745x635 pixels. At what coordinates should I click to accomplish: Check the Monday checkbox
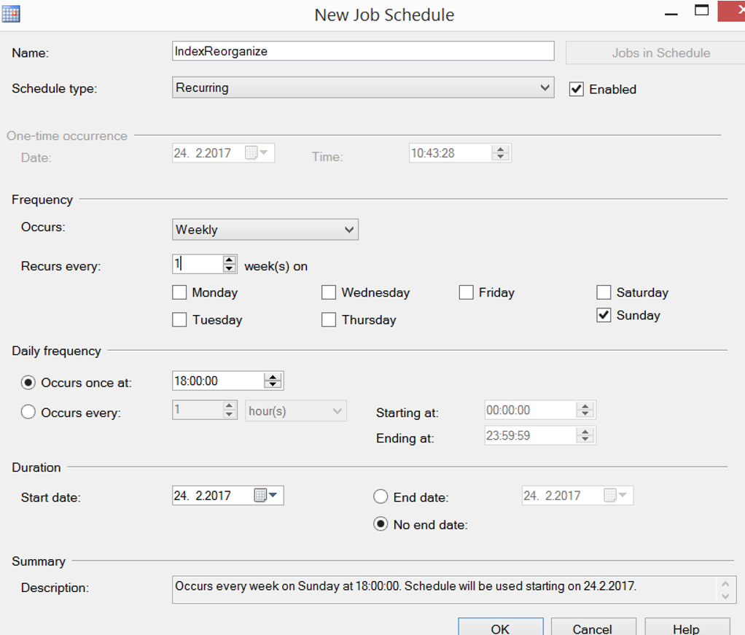[179, 292]
